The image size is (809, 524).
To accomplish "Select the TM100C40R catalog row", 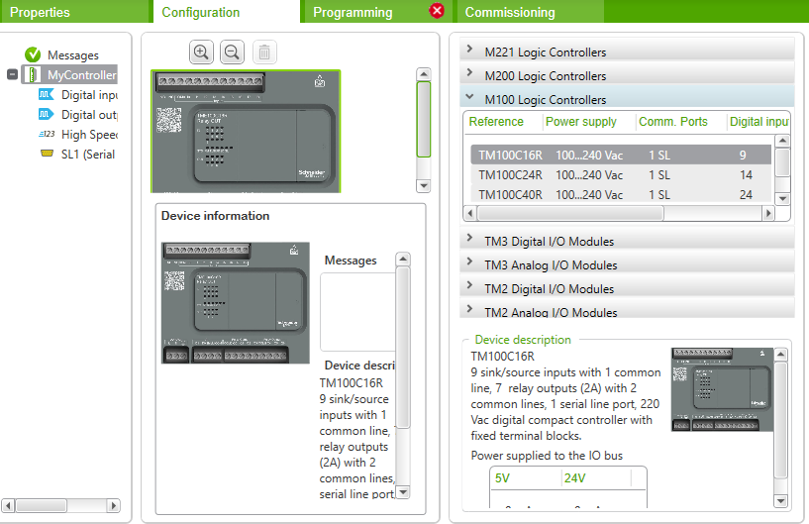I will [x=621, y=194].
